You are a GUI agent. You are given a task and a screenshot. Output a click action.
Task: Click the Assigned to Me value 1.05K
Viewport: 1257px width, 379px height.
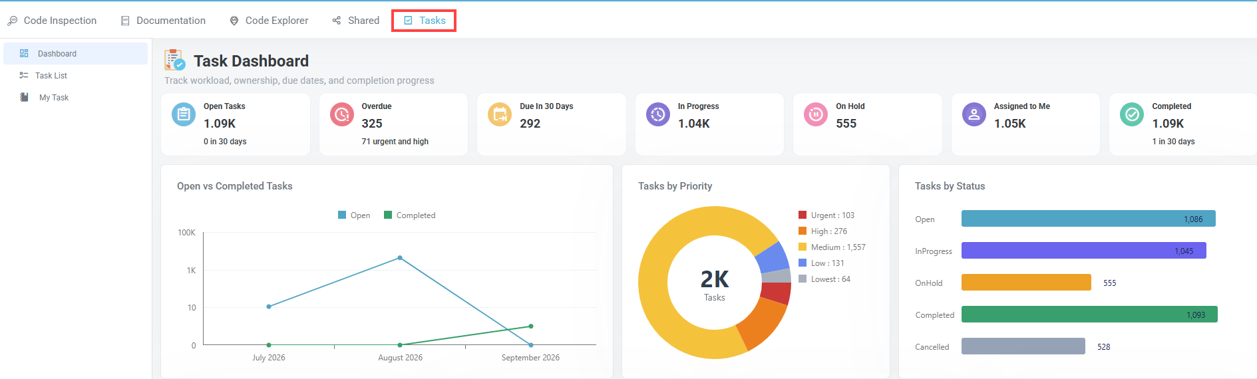[x=1010, y=124]
